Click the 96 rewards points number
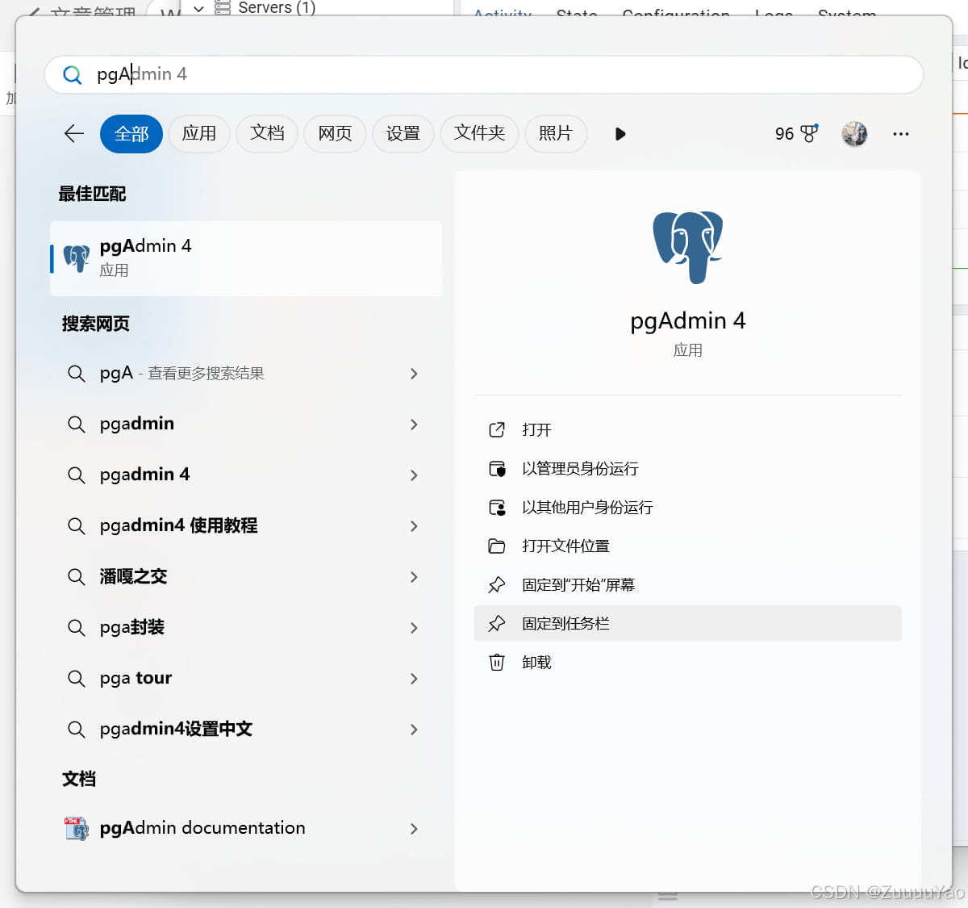The image size is (968, 908). click(x=784, y=134)
